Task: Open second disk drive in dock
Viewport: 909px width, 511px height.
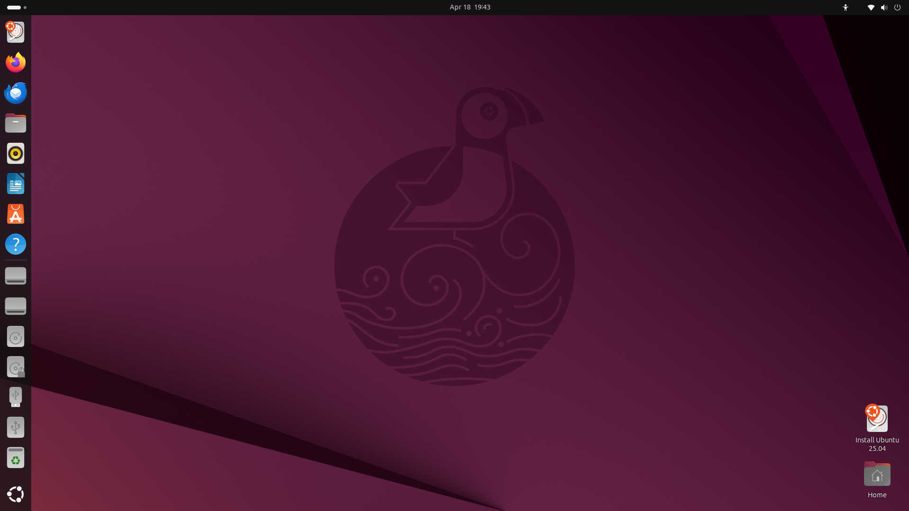Action: (x=16, y=306)
